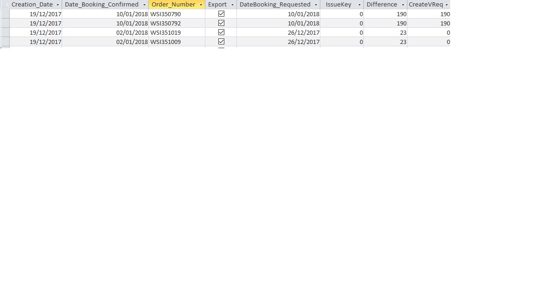Open the Difference column dropdown arrow
The width and height of the screenshot is (534, 300).
403,5
